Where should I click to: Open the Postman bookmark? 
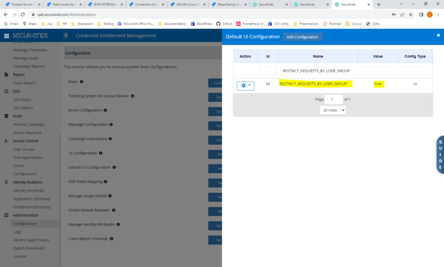[x=332, y=24]
